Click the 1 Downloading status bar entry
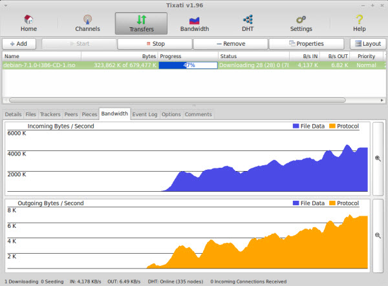 [21, 281]
